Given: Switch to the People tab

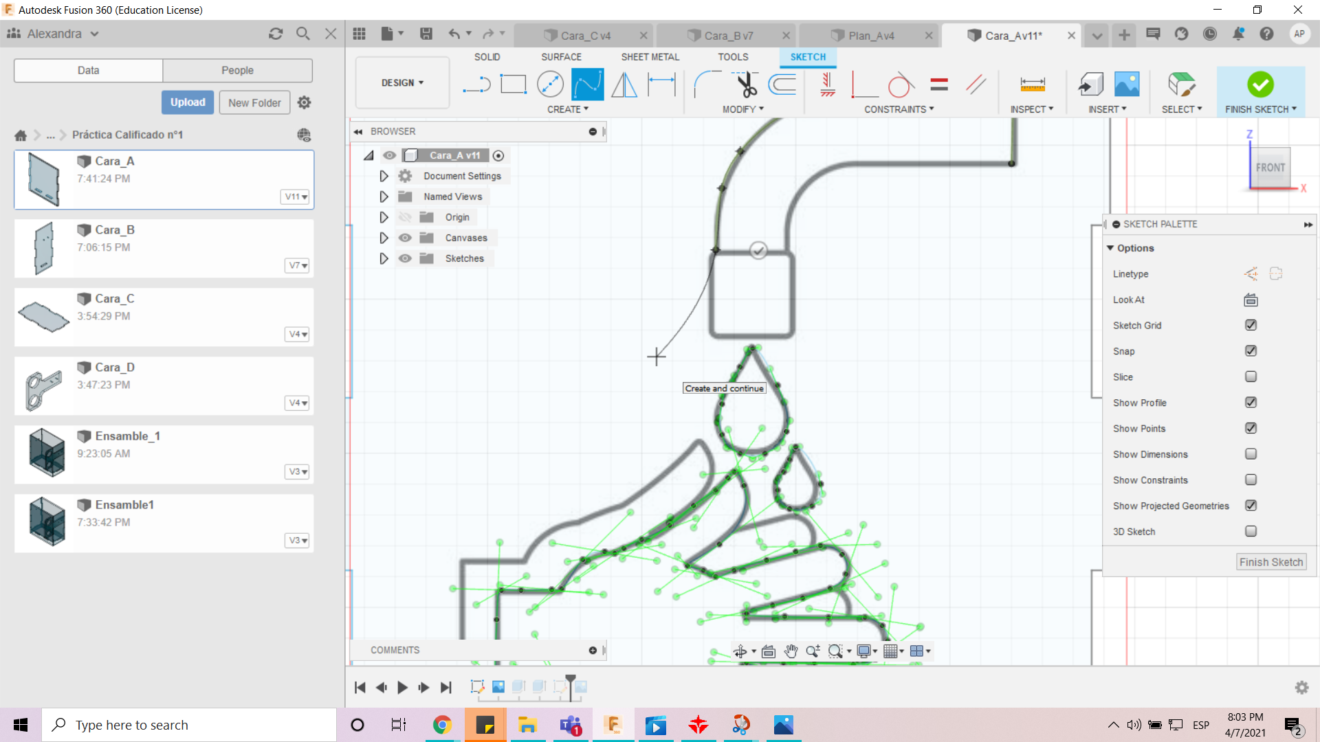Looking at the screenshot, I should 237,70.
